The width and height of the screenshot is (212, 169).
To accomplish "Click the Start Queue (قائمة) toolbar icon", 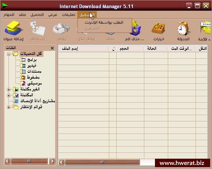I will (206, 28).
